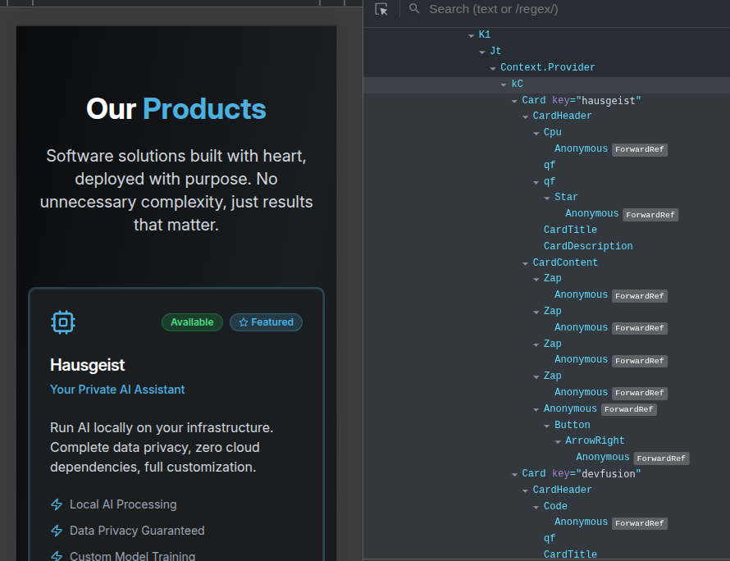The width and height of the screenshot is (730, 561).
Task: Click the lightning icon beside Custom Model Training
Action: point(57,556)
